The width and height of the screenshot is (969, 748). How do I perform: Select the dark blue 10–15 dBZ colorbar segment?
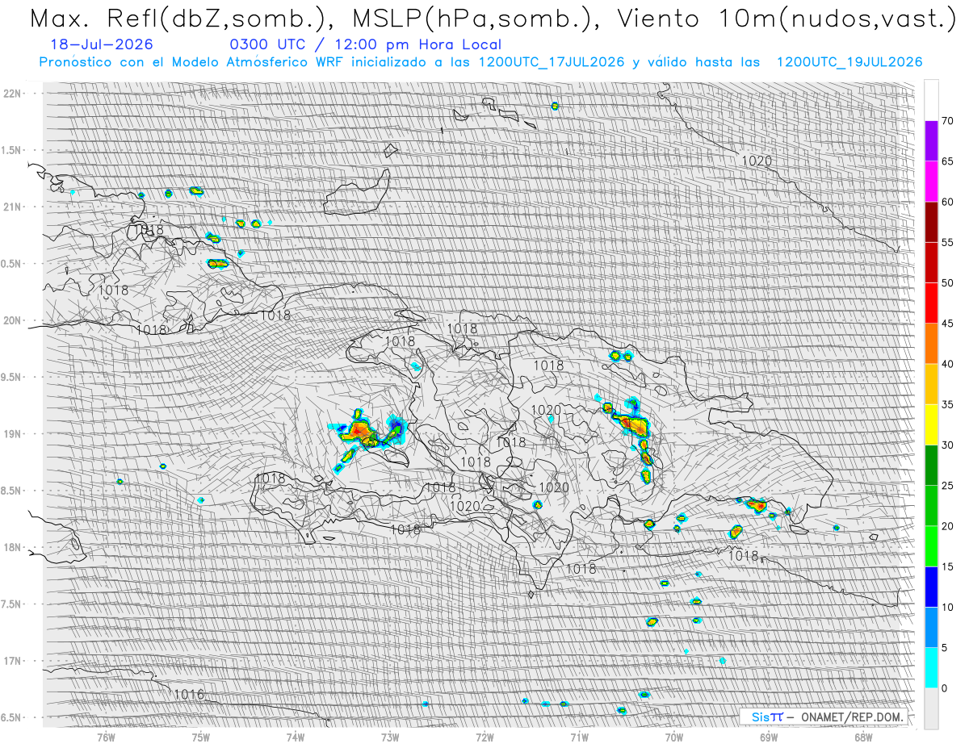(x=931, y=587)
